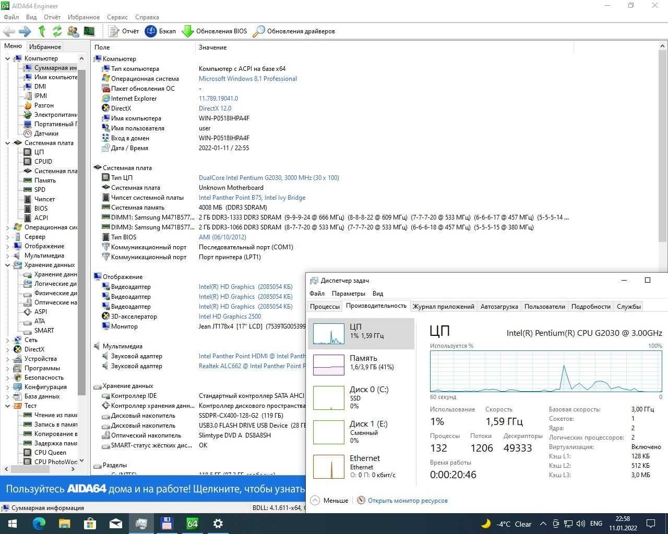Image resolution: width=668 pixels, height=534 pixels.
Task: Select ЦП item under Системная плата
Action: [x=39, y=152]
